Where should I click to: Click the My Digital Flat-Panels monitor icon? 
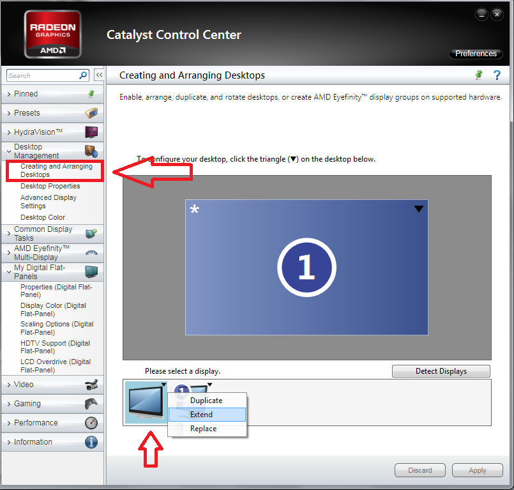[91, 272]
